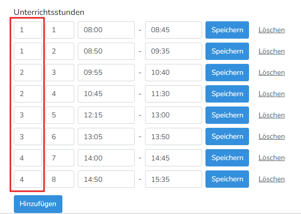The height and width of the screenshot is (214, 301).
Task: Delete the lesson starting at 08:50
Action: point(271,51)
